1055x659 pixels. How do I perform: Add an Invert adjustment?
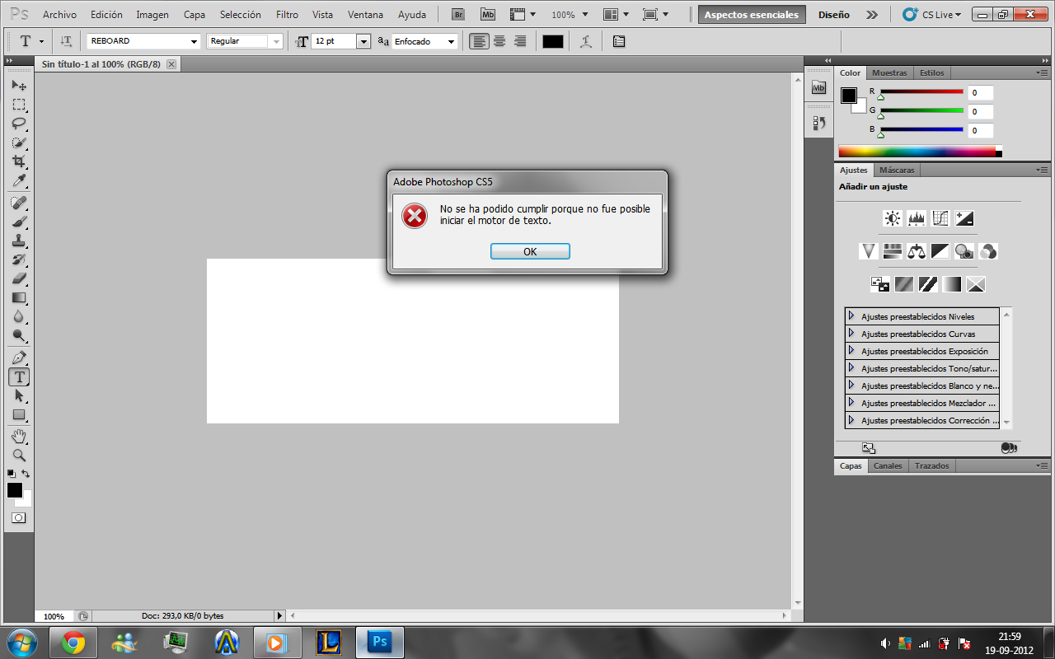(880, 284)
